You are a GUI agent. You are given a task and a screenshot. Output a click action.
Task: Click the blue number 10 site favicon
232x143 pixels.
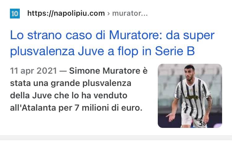(x=15, y=14)
